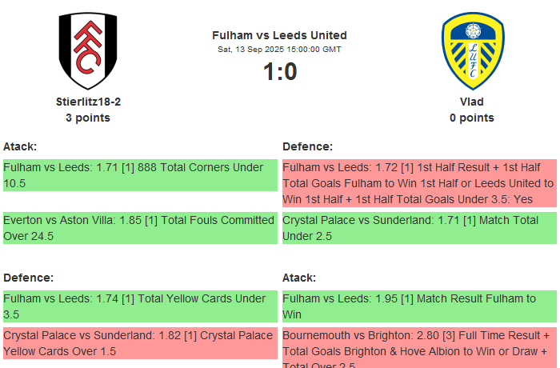Image resolution: width=560 pixels, height=368 pixels.
Task: Click the Leeds United crest
Action: tap(472, 50)
